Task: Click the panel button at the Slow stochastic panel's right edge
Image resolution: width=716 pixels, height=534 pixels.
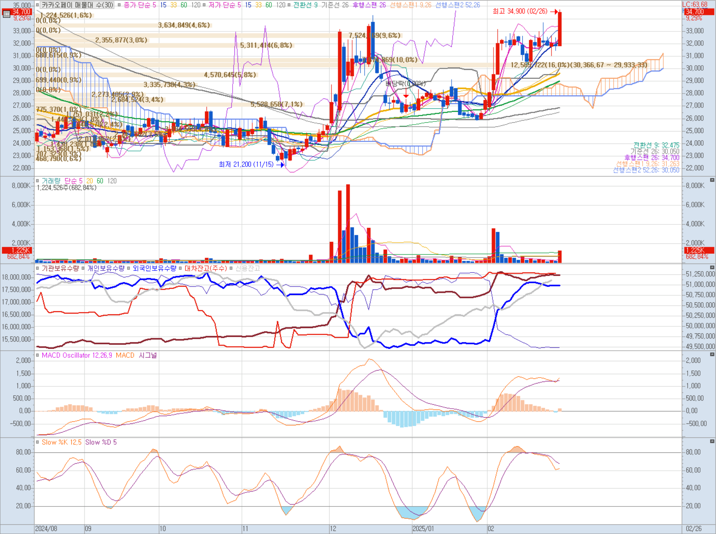Action: click(712, 441)
